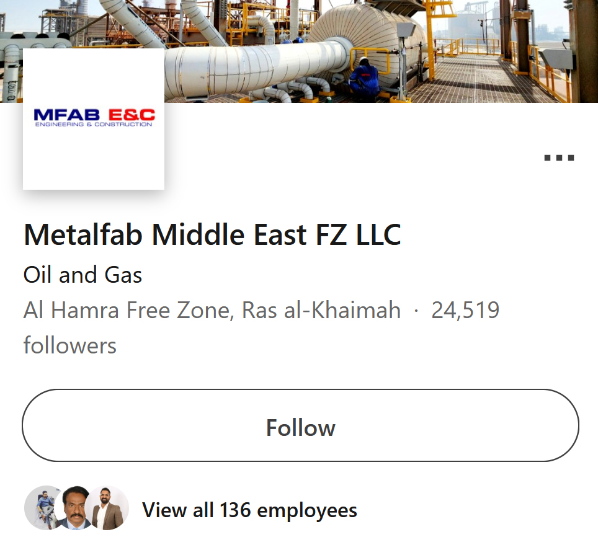This screenshot has height=550, width=598.
Task: Click the red E&C text in logo
Action: (x=132, y=115)
